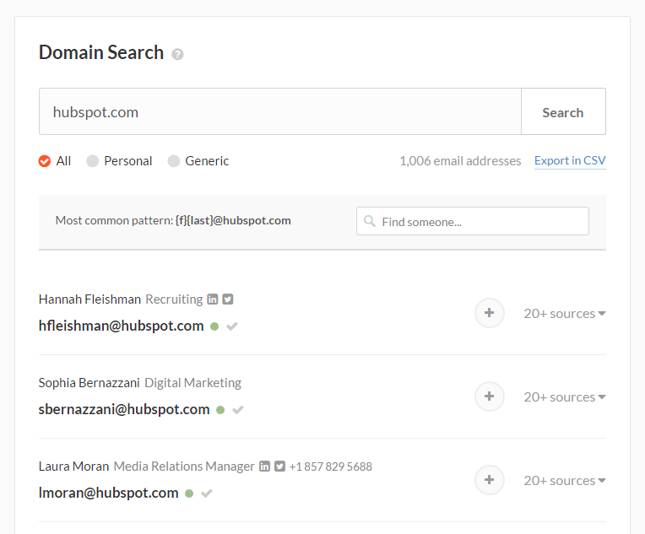Click the Find someone search field

click(x=472, y=221)
